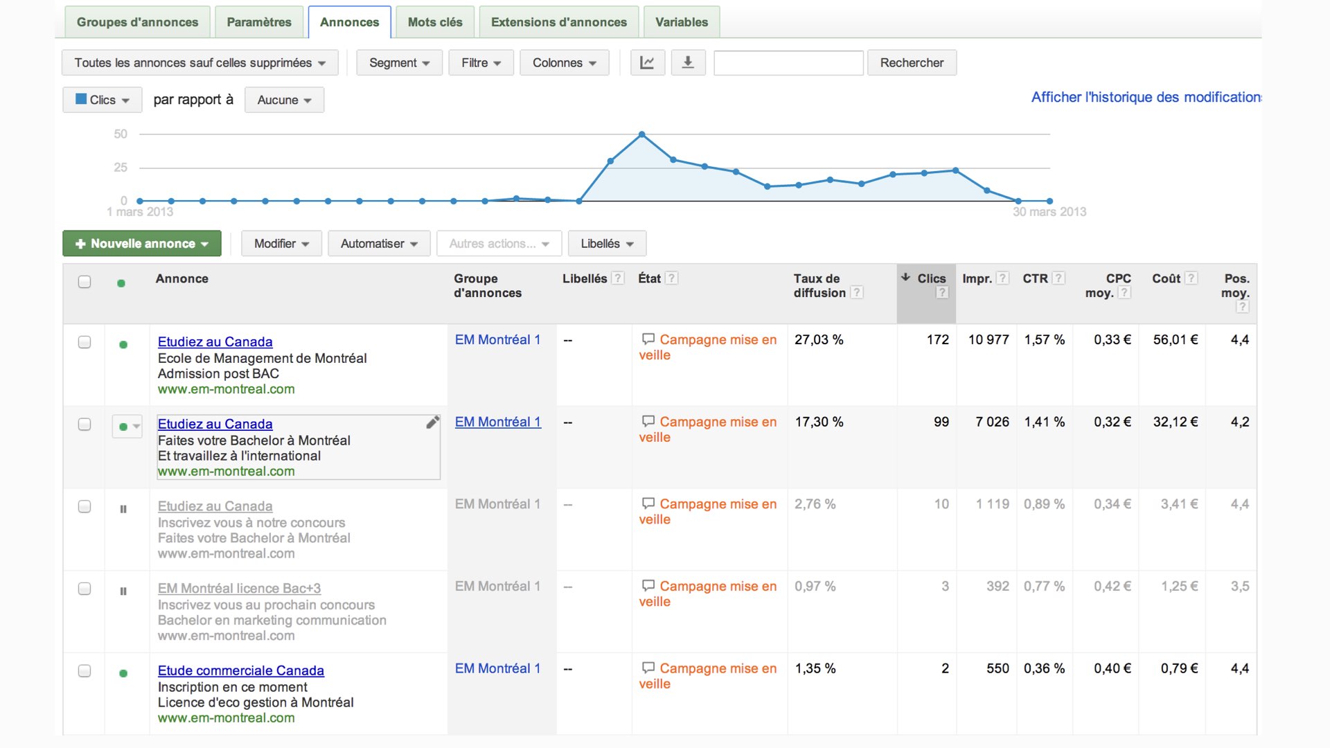Open status dropdown on second ad row

tap(127, 427)
